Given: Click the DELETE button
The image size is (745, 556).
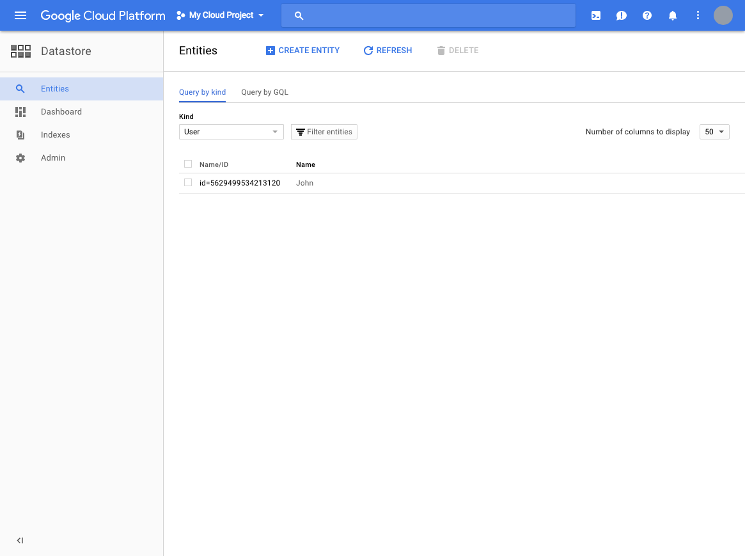Looking at the screenshot, I should pyautogui.click(x=457, y=51).
